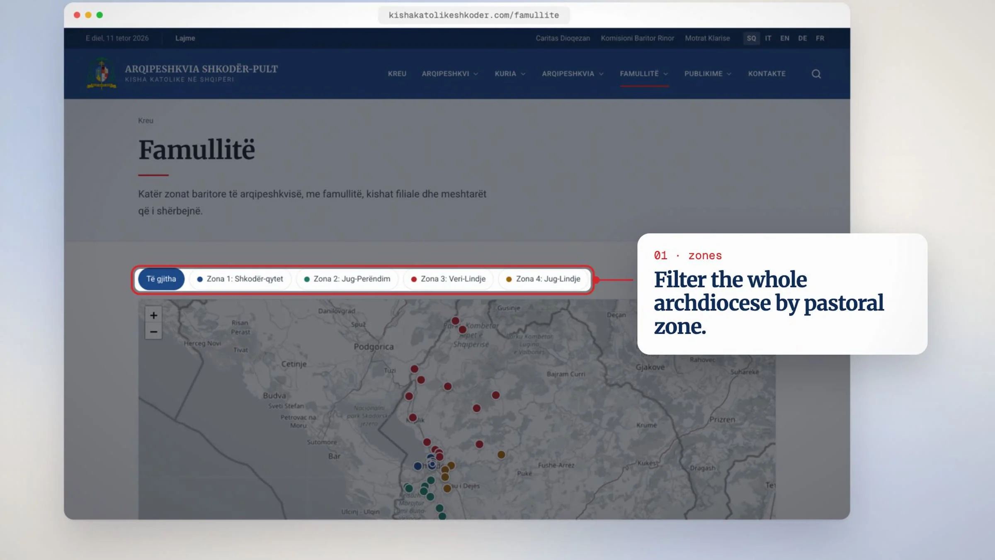Open the Caritas Dioqezan link
Image resolution: width=995 pixels, height=560 pixels.
pyautogui.click(x=563, y=38)
